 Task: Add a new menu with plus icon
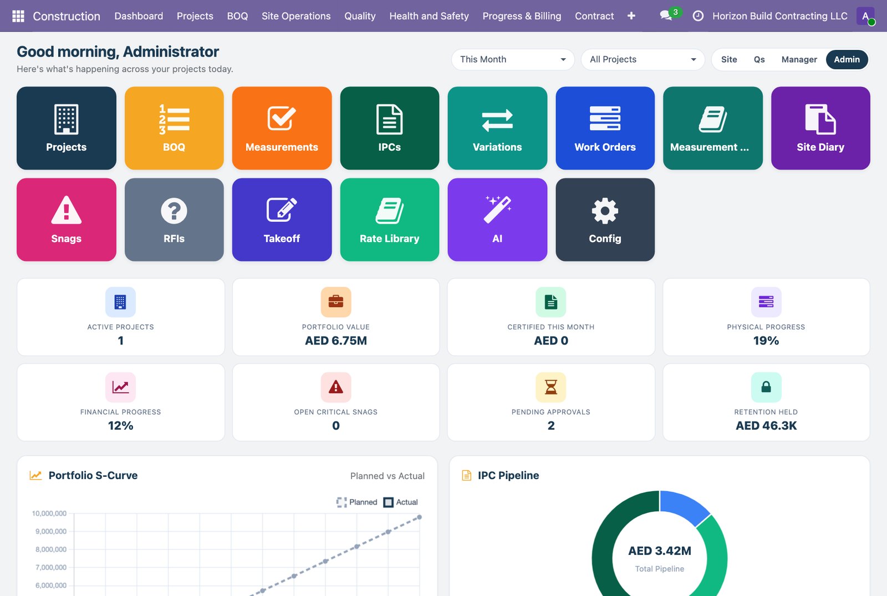[x=631, y=16]
